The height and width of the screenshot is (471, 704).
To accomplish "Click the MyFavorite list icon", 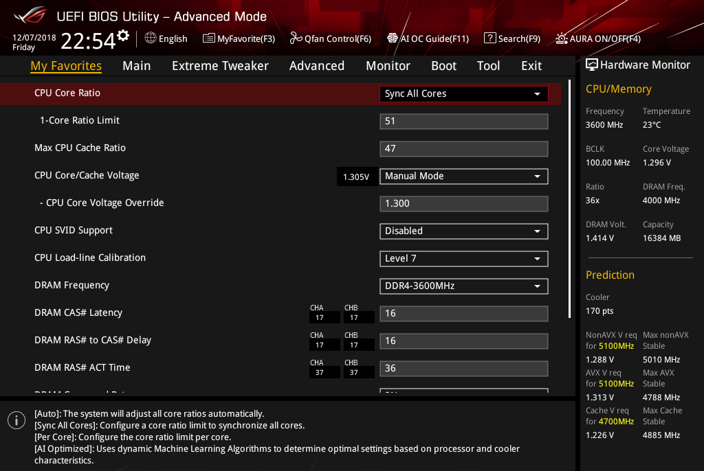I will [x=209, y=38].
